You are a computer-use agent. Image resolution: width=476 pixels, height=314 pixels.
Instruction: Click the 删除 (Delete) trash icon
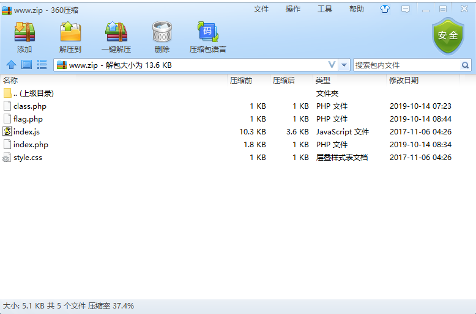tap(162, 32)
